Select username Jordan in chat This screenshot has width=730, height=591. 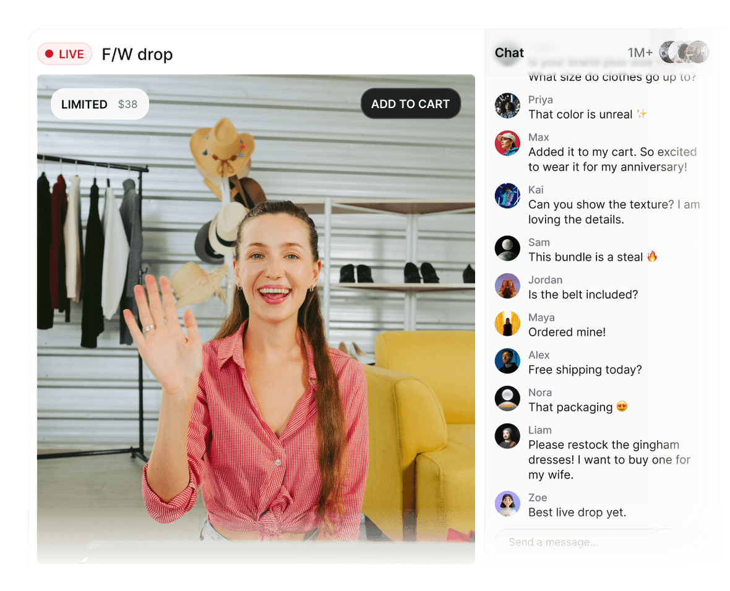tap(545, 280)
